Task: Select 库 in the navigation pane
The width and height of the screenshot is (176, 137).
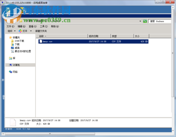Action: coord(14,58)
